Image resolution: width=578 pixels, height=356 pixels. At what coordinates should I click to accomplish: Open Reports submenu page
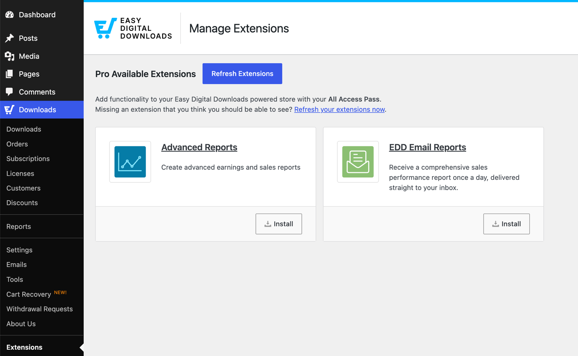click(19, 226)
